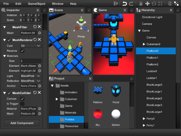Toggle the global/local globe icon
The height and width of the screenshot is (136, 181).
click(x=170, y=3)
